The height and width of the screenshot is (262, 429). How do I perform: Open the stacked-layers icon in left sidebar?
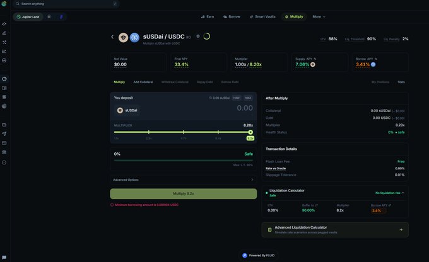point(4,97)
